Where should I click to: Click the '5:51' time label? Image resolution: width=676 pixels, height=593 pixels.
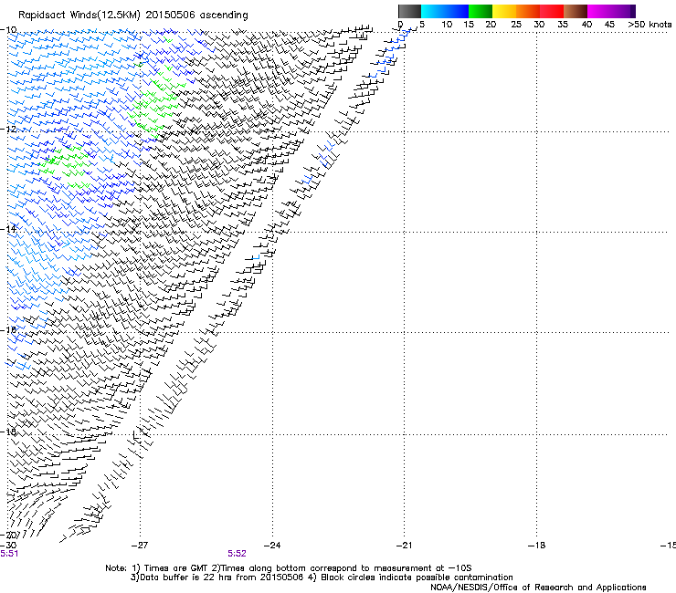click(x=9, y=554)
